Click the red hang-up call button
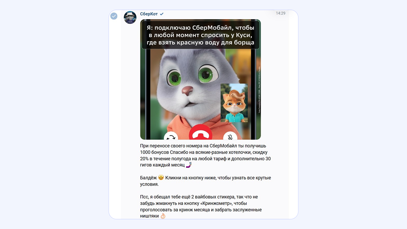The image size is (407, 229). click(x=200, y=133)
